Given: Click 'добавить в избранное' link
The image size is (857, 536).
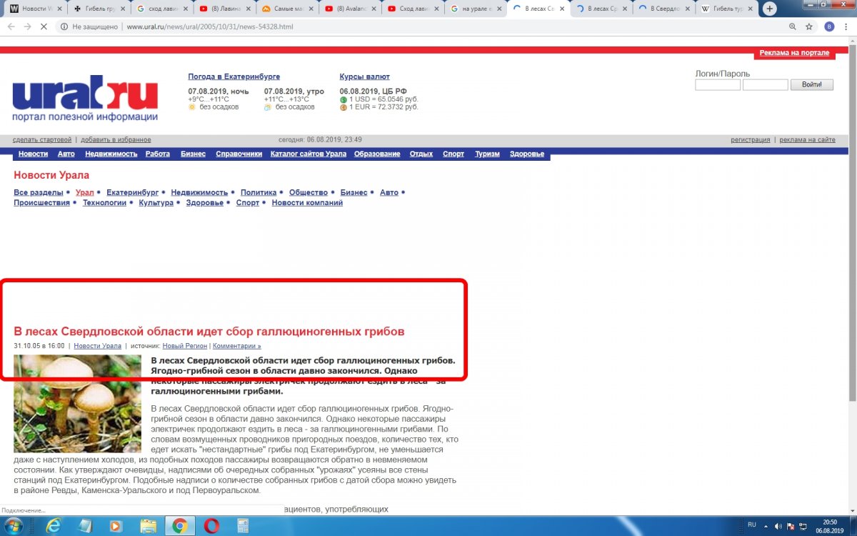Looking at the screenshot, I should pyautogui.click(x=116, y=139).
